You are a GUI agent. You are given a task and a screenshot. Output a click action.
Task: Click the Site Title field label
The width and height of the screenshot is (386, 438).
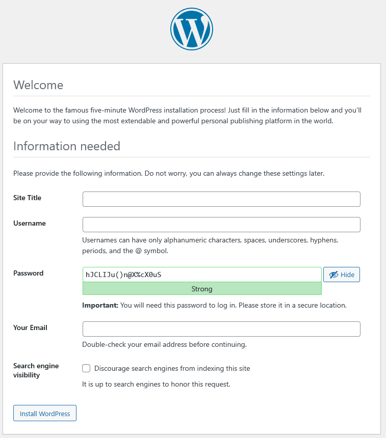click(x=27, y=198)
